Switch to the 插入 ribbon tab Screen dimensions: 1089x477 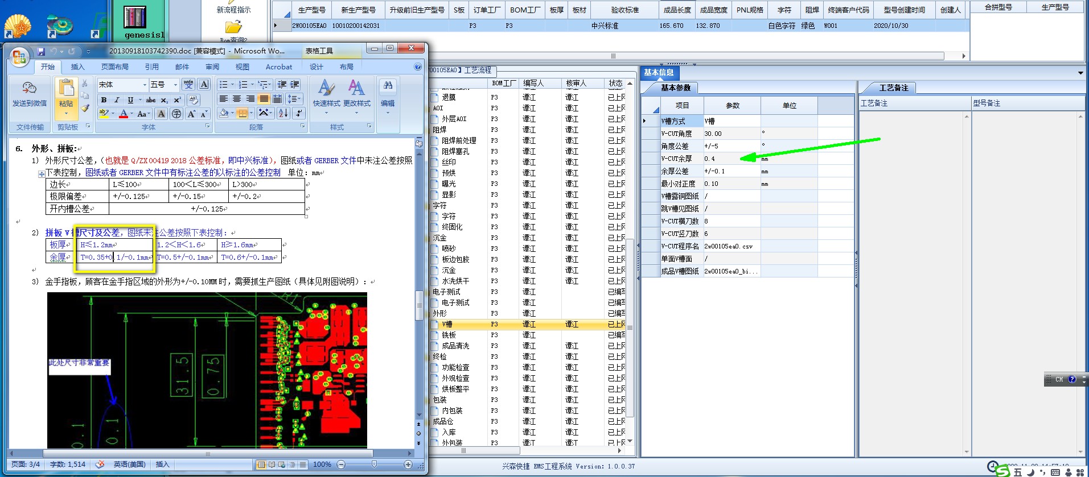[77, 67]
